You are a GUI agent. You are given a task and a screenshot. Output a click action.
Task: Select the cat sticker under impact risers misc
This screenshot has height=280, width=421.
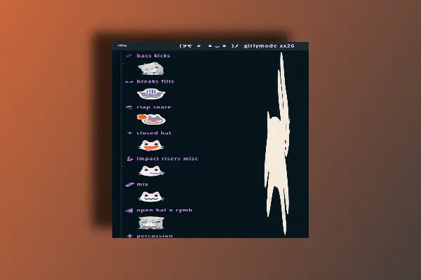(151, 171)
